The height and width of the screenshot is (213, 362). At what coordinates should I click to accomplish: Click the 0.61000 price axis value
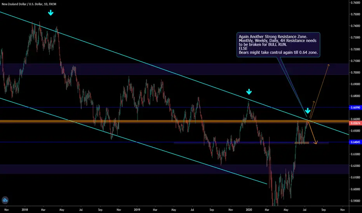pyautogui.click(x=355, y=177)
